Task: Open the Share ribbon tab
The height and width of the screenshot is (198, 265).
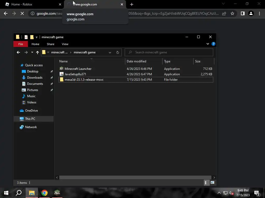Action: pos(50,44)
